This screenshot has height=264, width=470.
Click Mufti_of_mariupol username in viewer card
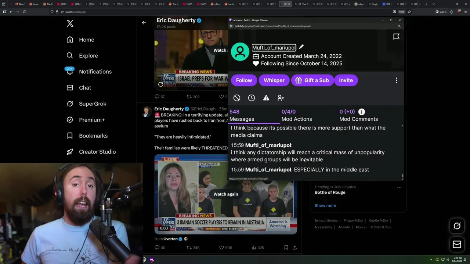274,48
